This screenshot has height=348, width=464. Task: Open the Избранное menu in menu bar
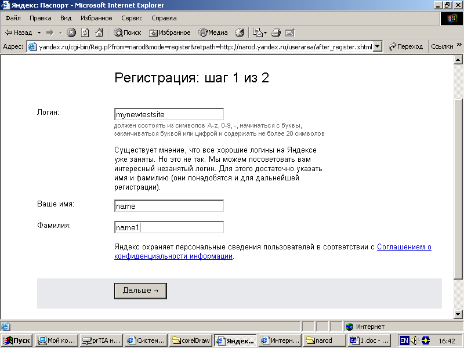pyautogui.click(x=96, y=18)
